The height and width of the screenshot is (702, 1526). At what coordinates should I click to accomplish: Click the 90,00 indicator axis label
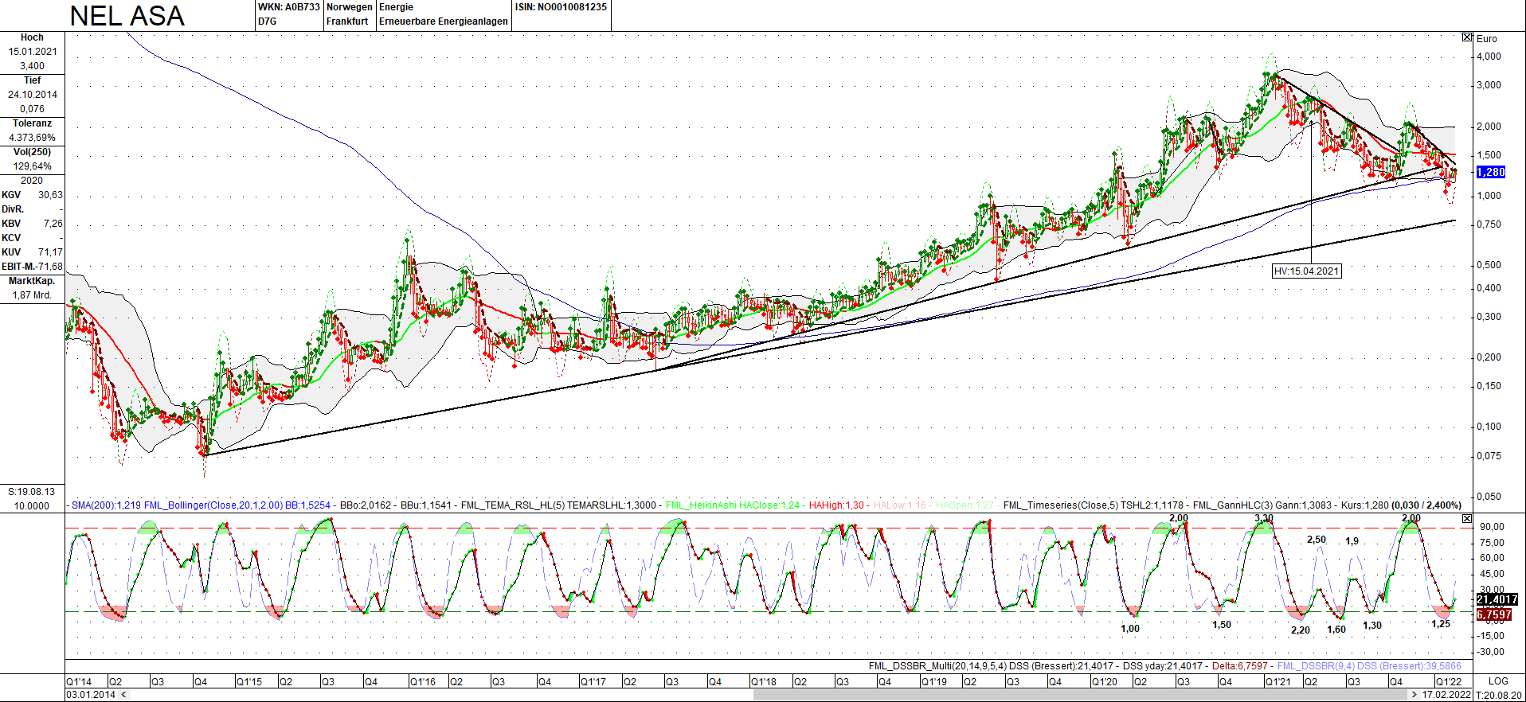(1493, 527)
